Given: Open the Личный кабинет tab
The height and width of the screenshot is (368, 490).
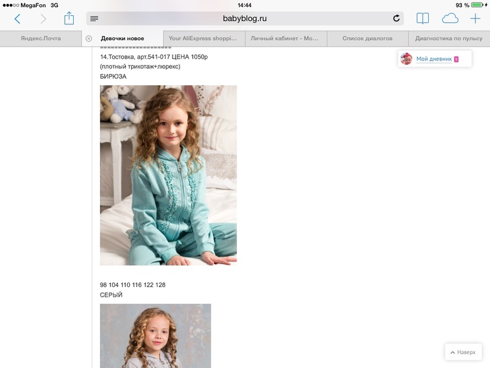Looking at the screenshot, I should [286, 38].
